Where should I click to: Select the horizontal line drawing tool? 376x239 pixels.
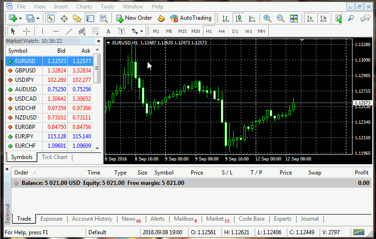tap(55, 31)
